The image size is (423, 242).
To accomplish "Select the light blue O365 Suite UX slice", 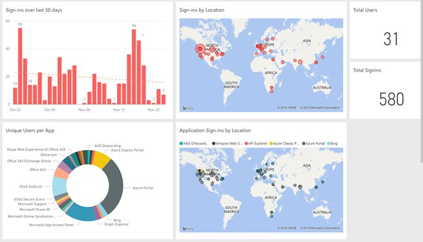I will coord(59,186).
